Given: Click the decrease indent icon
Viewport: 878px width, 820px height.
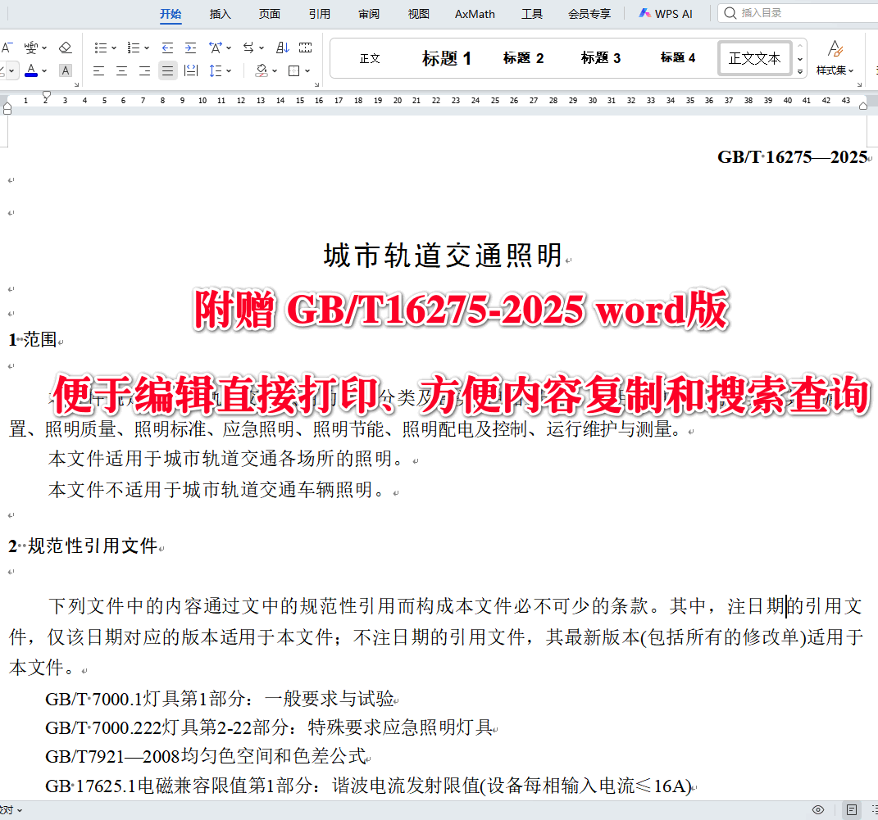Looking at the screenshot, I should 167,48.
